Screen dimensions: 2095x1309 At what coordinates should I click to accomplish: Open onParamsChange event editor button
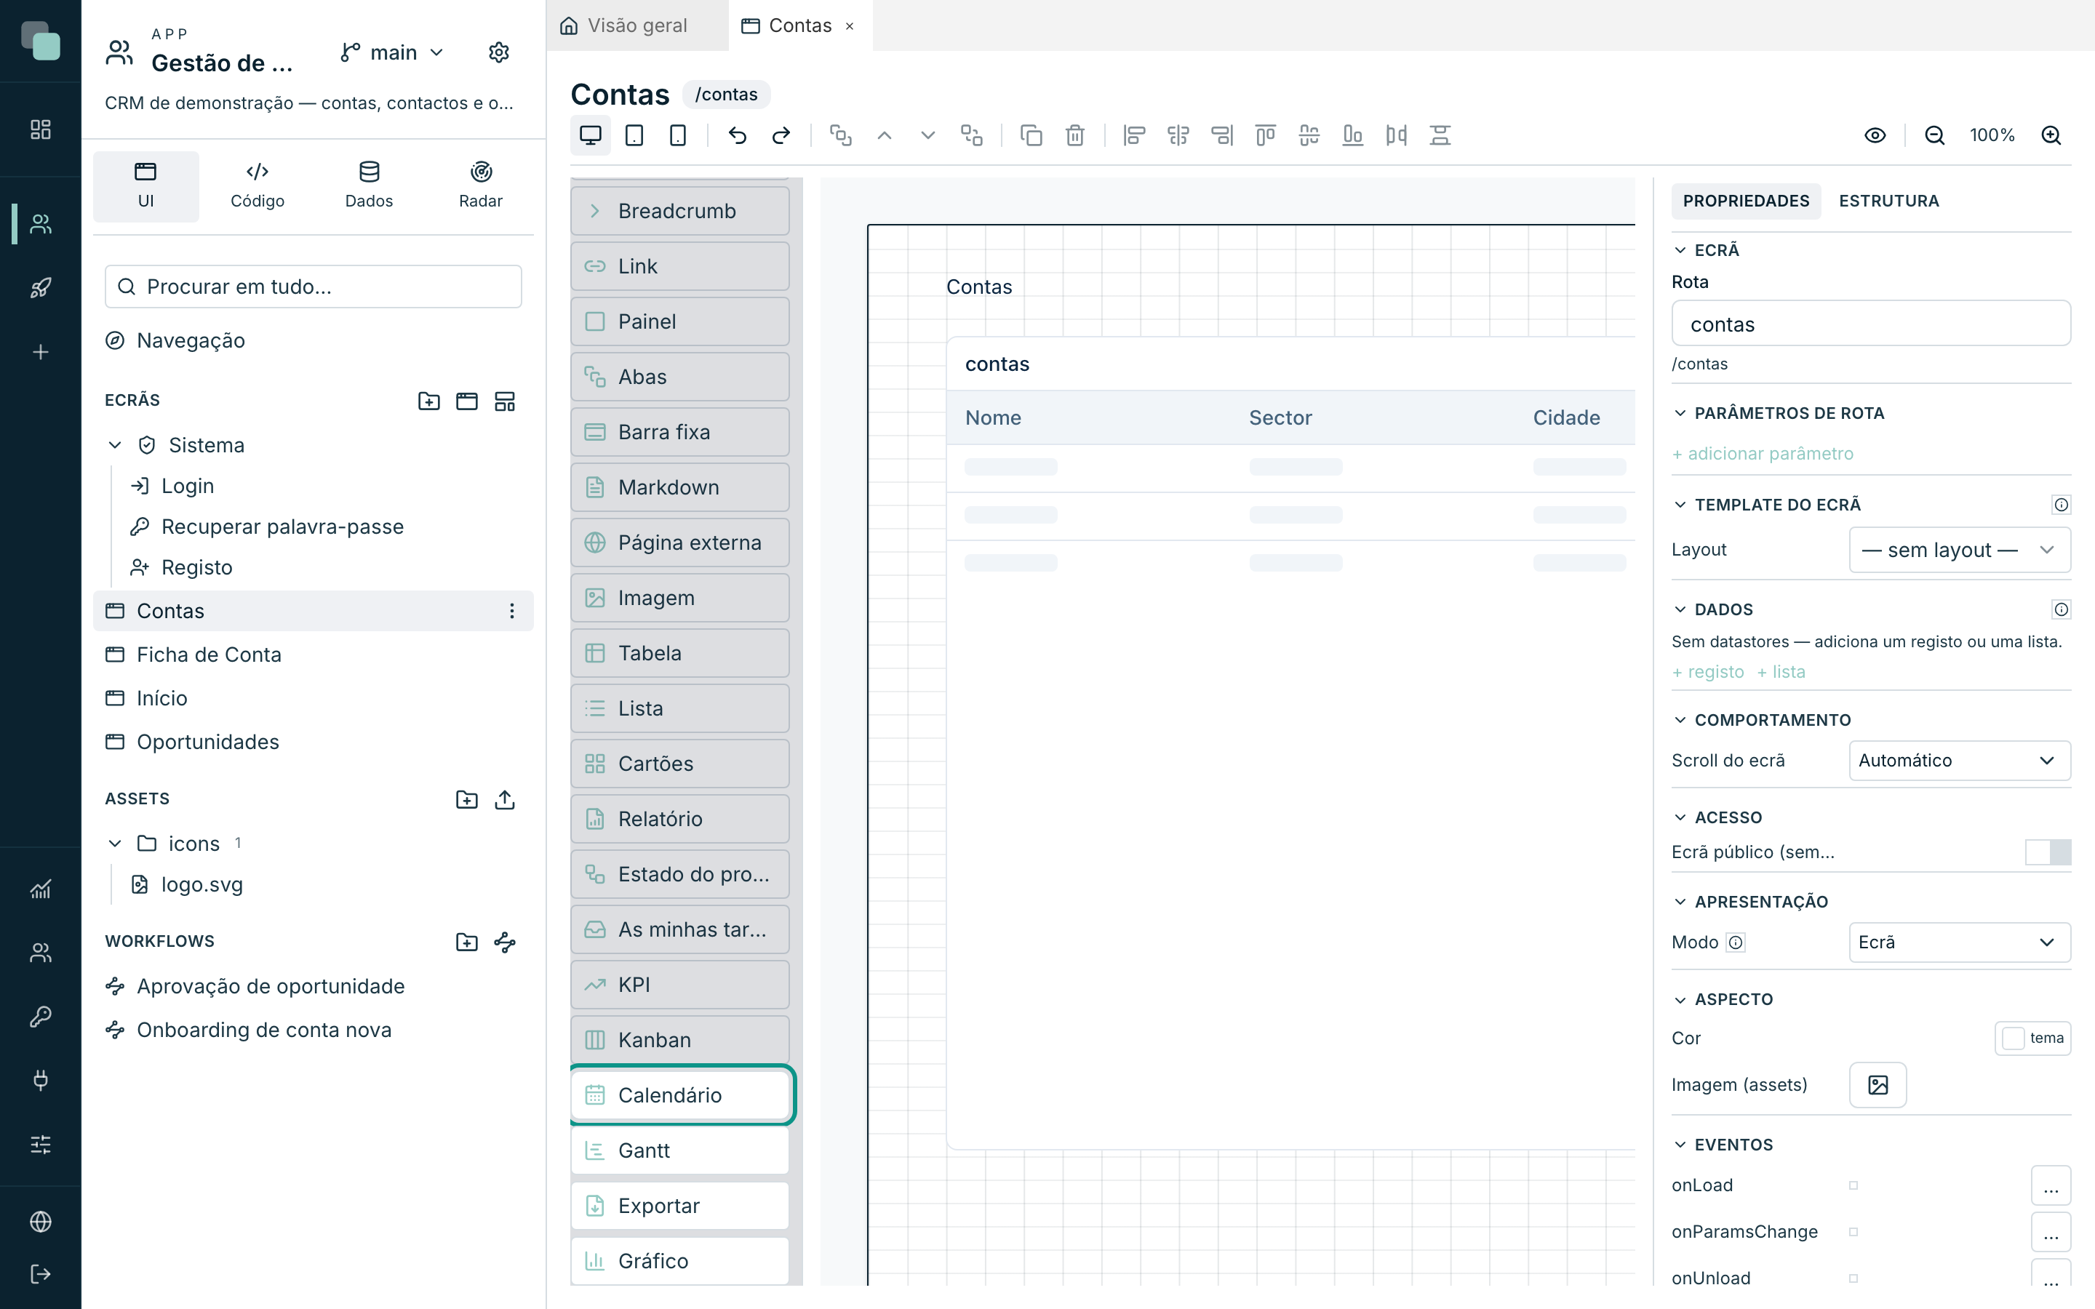click(2051, 1232)
